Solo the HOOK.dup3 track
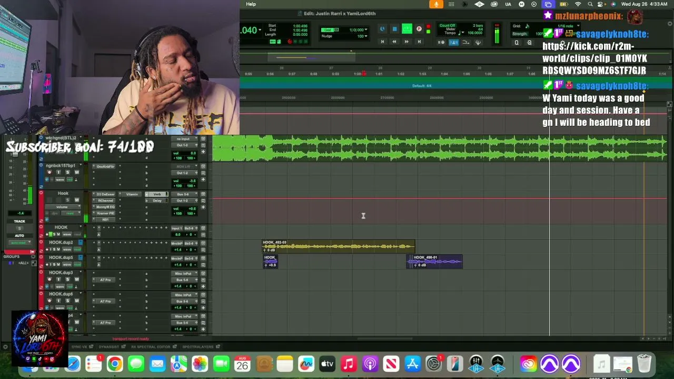 (67, 280)
